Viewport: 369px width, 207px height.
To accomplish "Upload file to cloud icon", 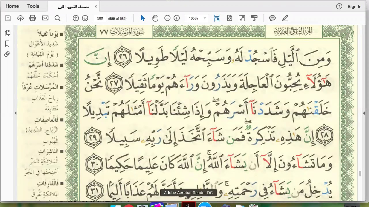I will pos(20,18).
